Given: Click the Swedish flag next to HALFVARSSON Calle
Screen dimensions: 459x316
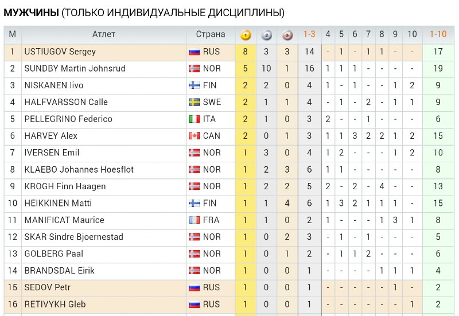Looking at the screenshot, I should pos(194,102).
